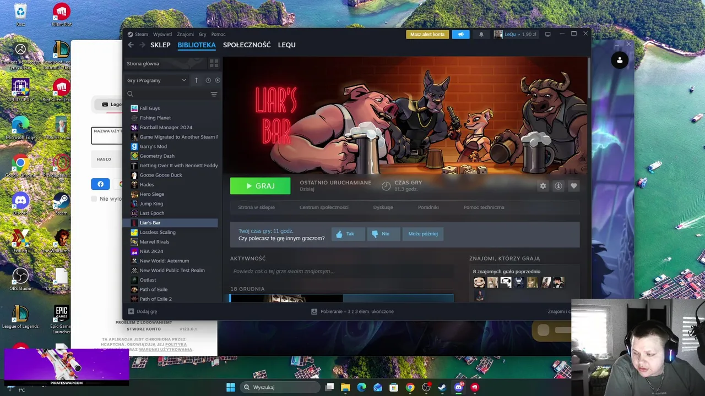Go forward with Steam's right arrow
705x396 pixels.
[x=142, y=45]
